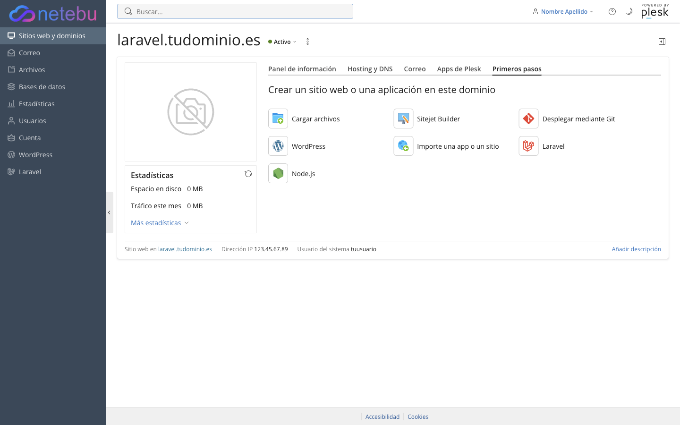The image size is (680, 425).
Task: Open WordPress in the sidebar
Action: pyautogui.click(x=53, y=155)
